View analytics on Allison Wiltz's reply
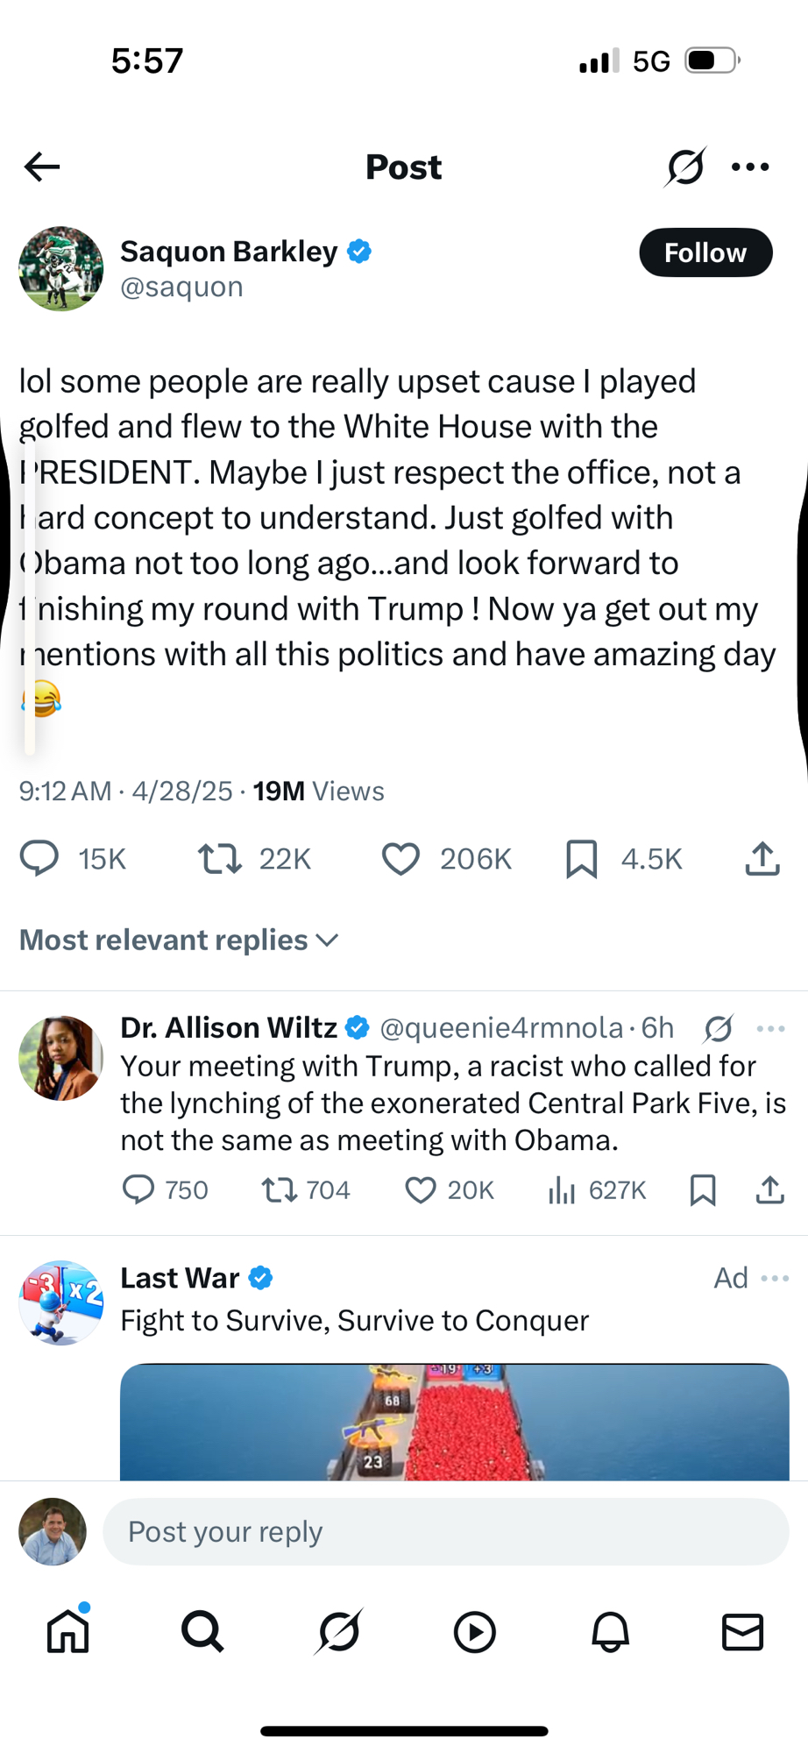This screenshot has width=808, height=1753. 562,1189
